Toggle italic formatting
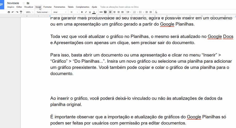 pyautogui.click(x=86, y=12)
